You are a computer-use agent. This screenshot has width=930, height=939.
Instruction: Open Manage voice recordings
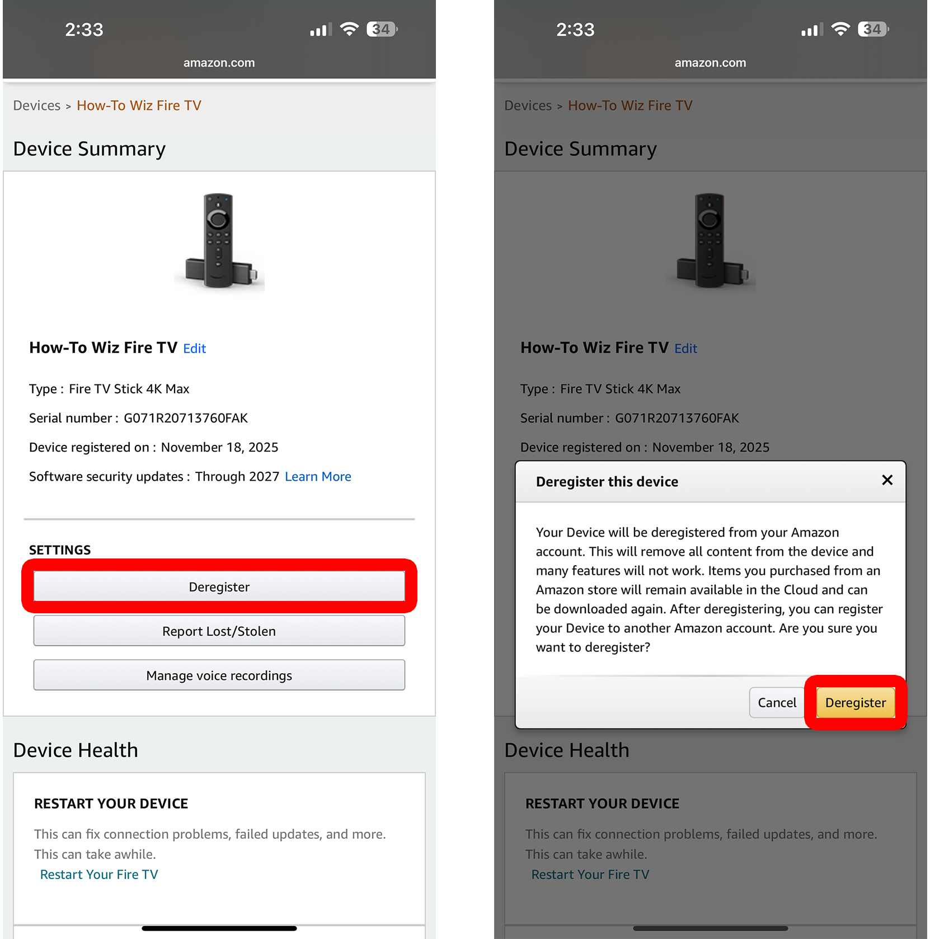tap(219, 675)
